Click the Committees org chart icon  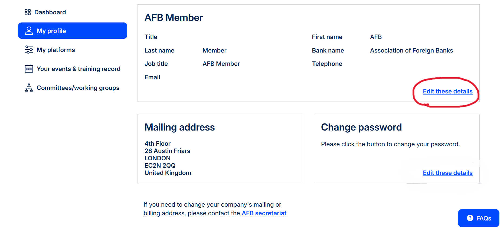[x=29, y=87]
